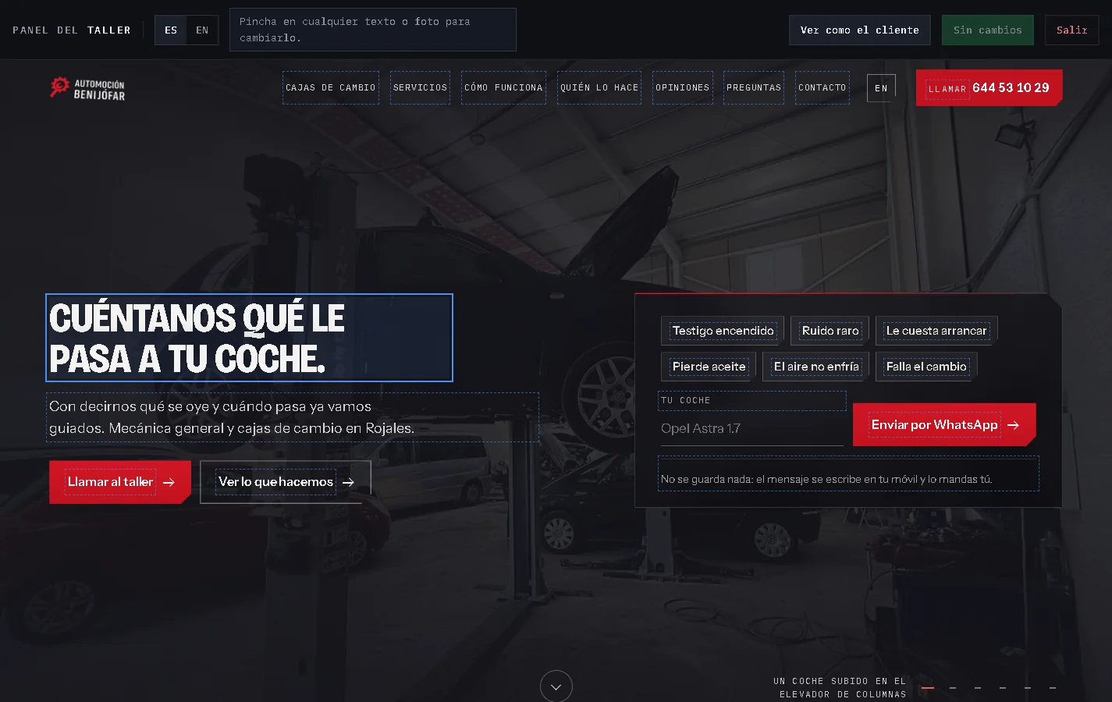Screen dimensions: 1112x702
Task: Click the Llamar al taller button
Action: click(120, 482)
